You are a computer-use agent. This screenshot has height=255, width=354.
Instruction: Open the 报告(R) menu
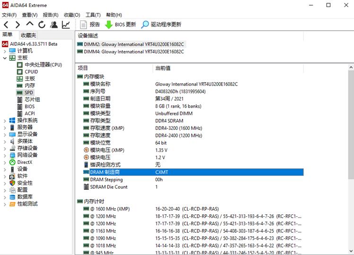pos(51,15)
